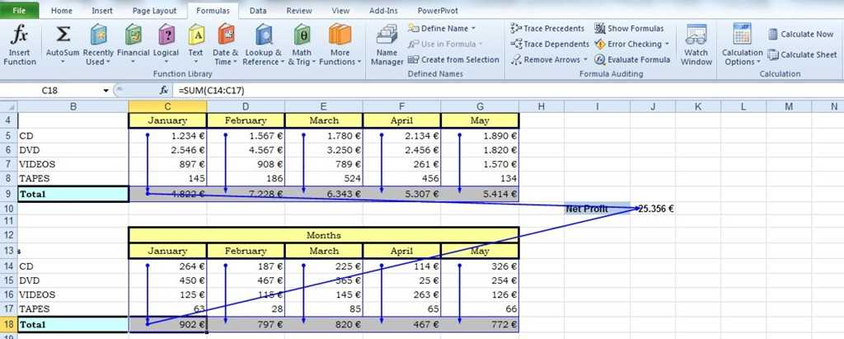
Task: Click in the formula bar input
Action: (506, 91)
